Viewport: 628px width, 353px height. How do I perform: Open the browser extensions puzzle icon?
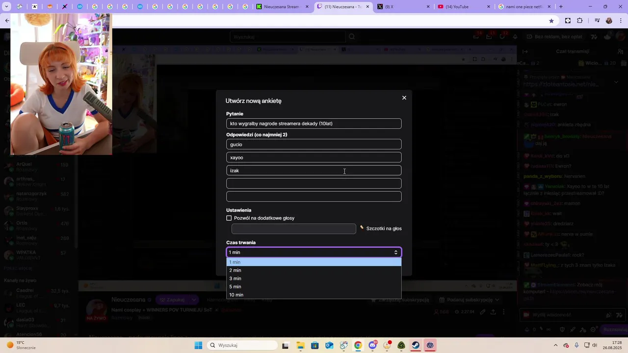click(x=580, y=21)
